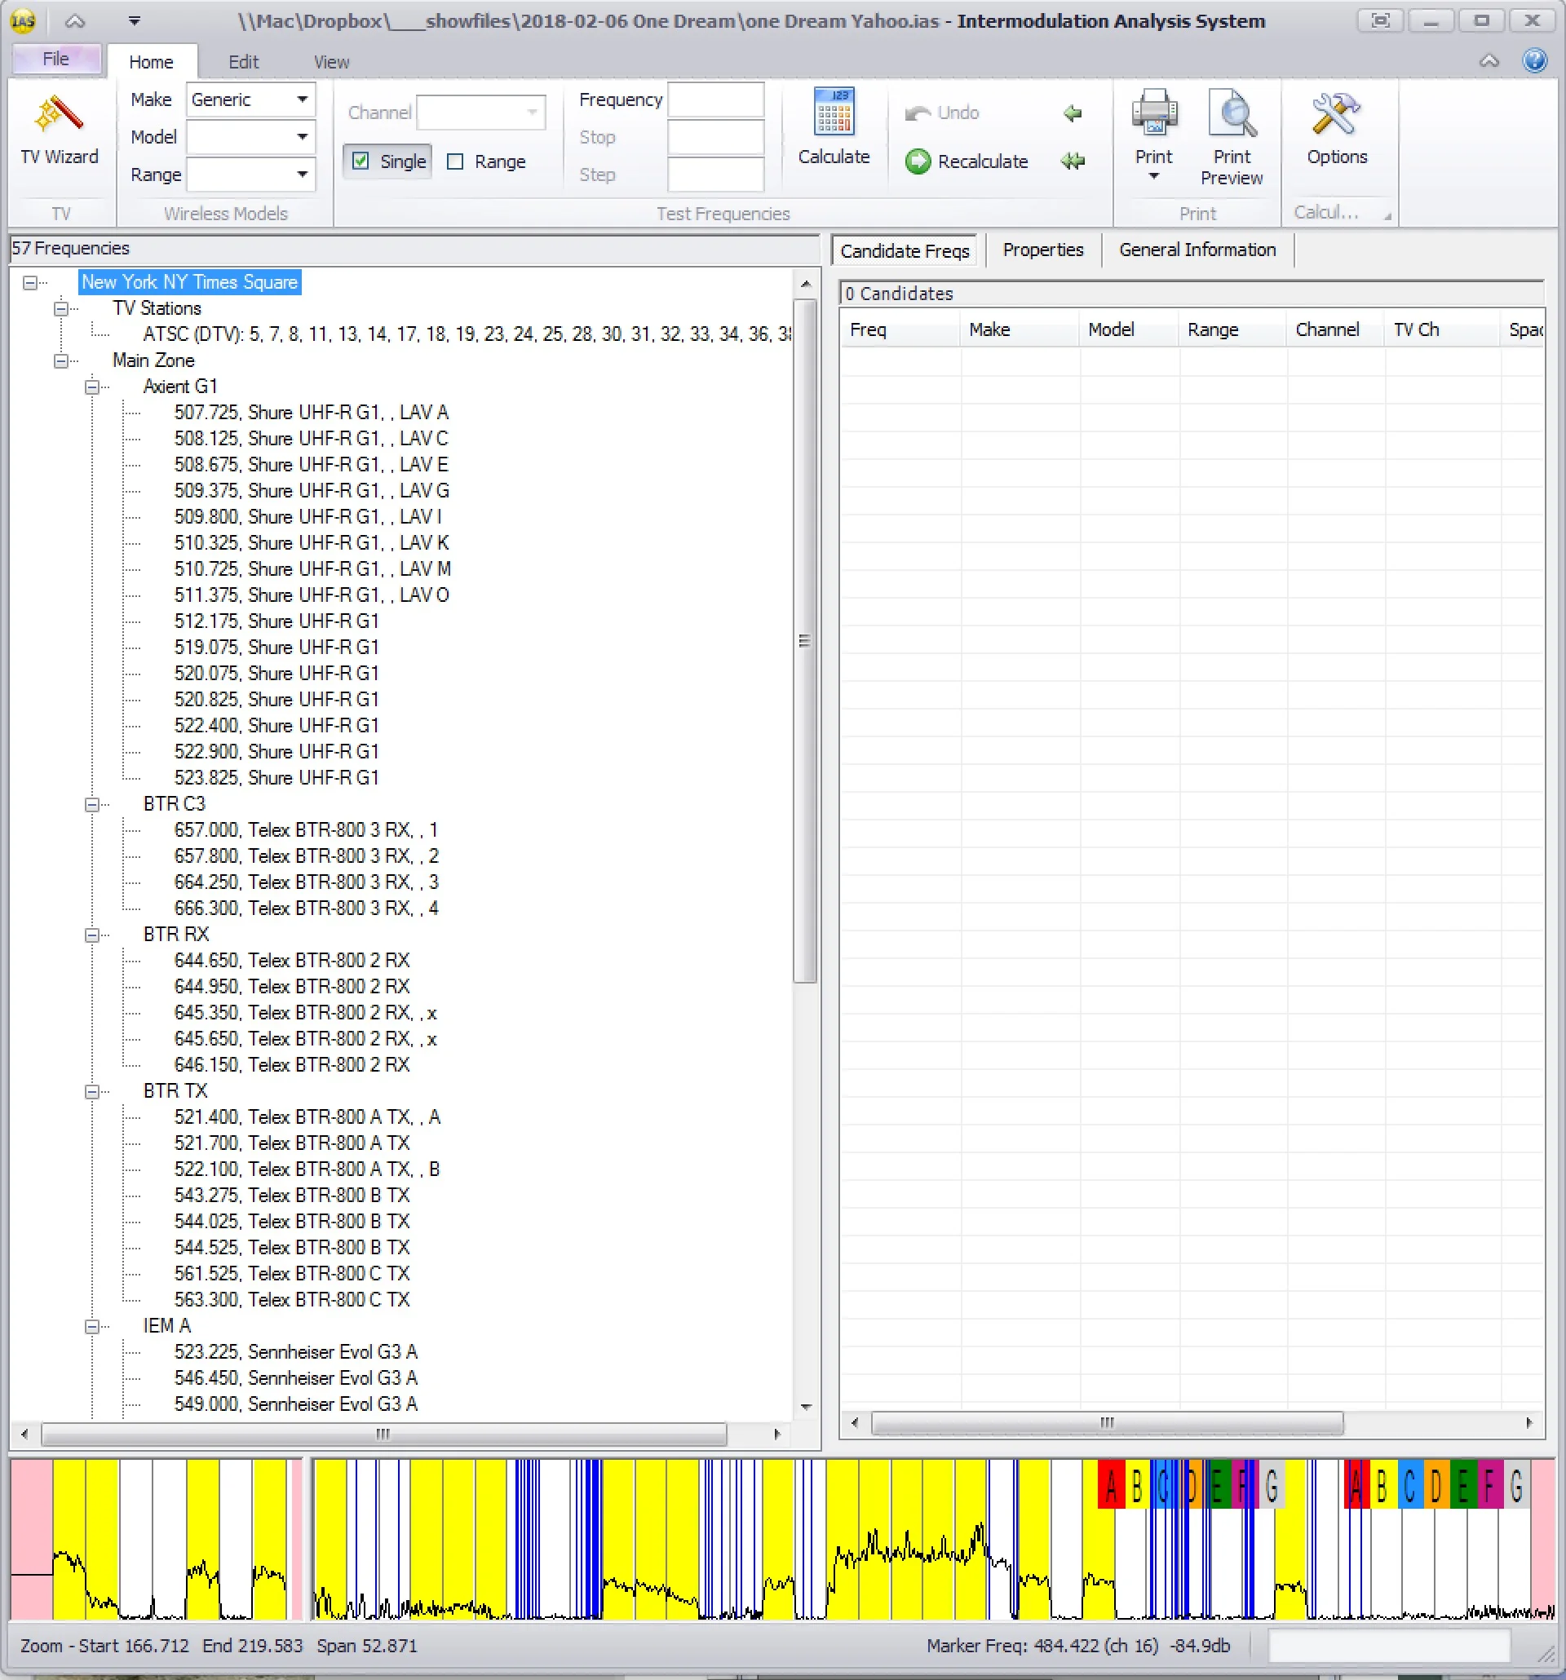Click the green Recalculate icon

(x=917, y=161)
